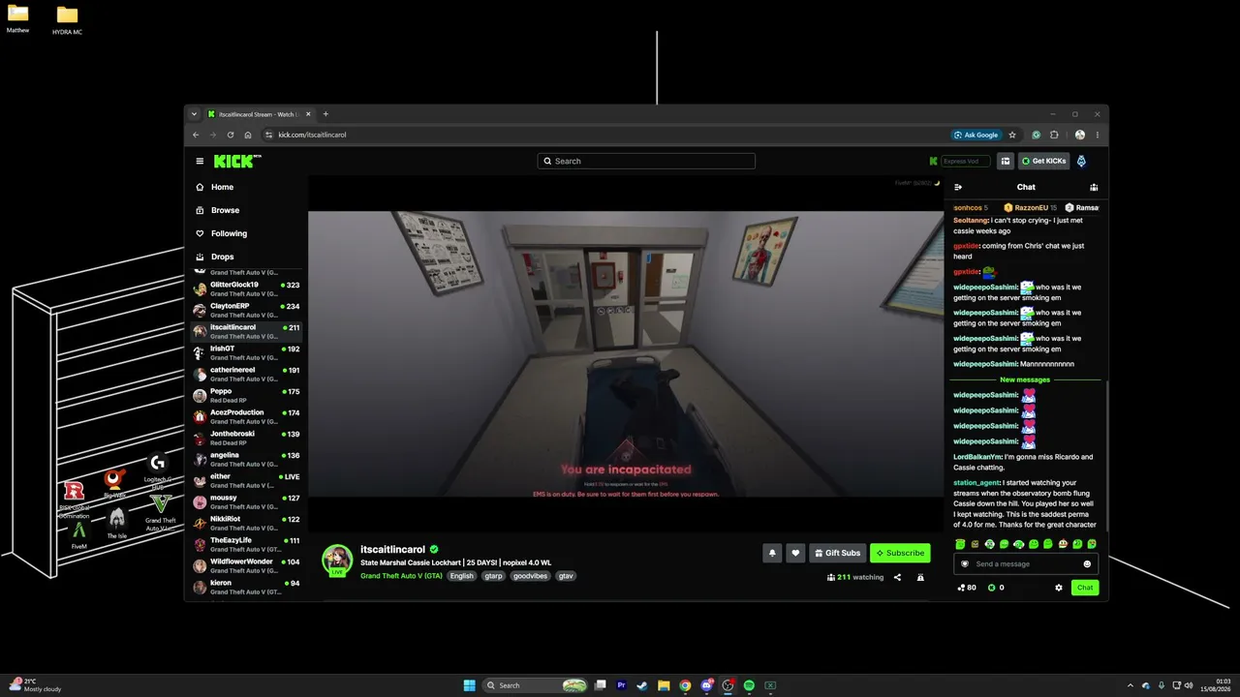Bookmark this page with the star icon
Viewport: 1240px width, 697px height.
pyautogui.click(x=1012, y=135)
